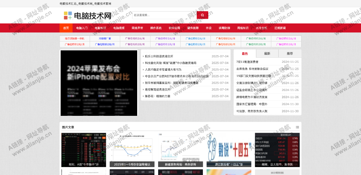The image size is (361, 175).
Task: Click the 2024苹果发布会 iPhone banner image
Action: click(99, 83)
